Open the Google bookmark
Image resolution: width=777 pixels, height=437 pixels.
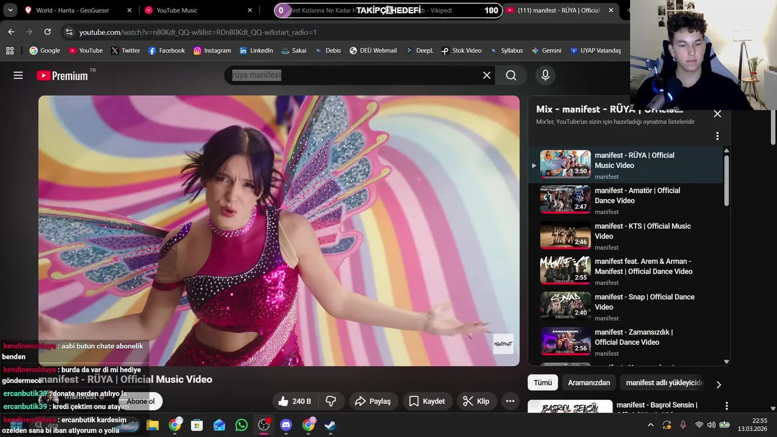(45, 50)
